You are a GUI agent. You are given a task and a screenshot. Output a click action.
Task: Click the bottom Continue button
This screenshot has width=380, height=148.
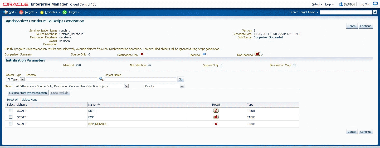366,132
